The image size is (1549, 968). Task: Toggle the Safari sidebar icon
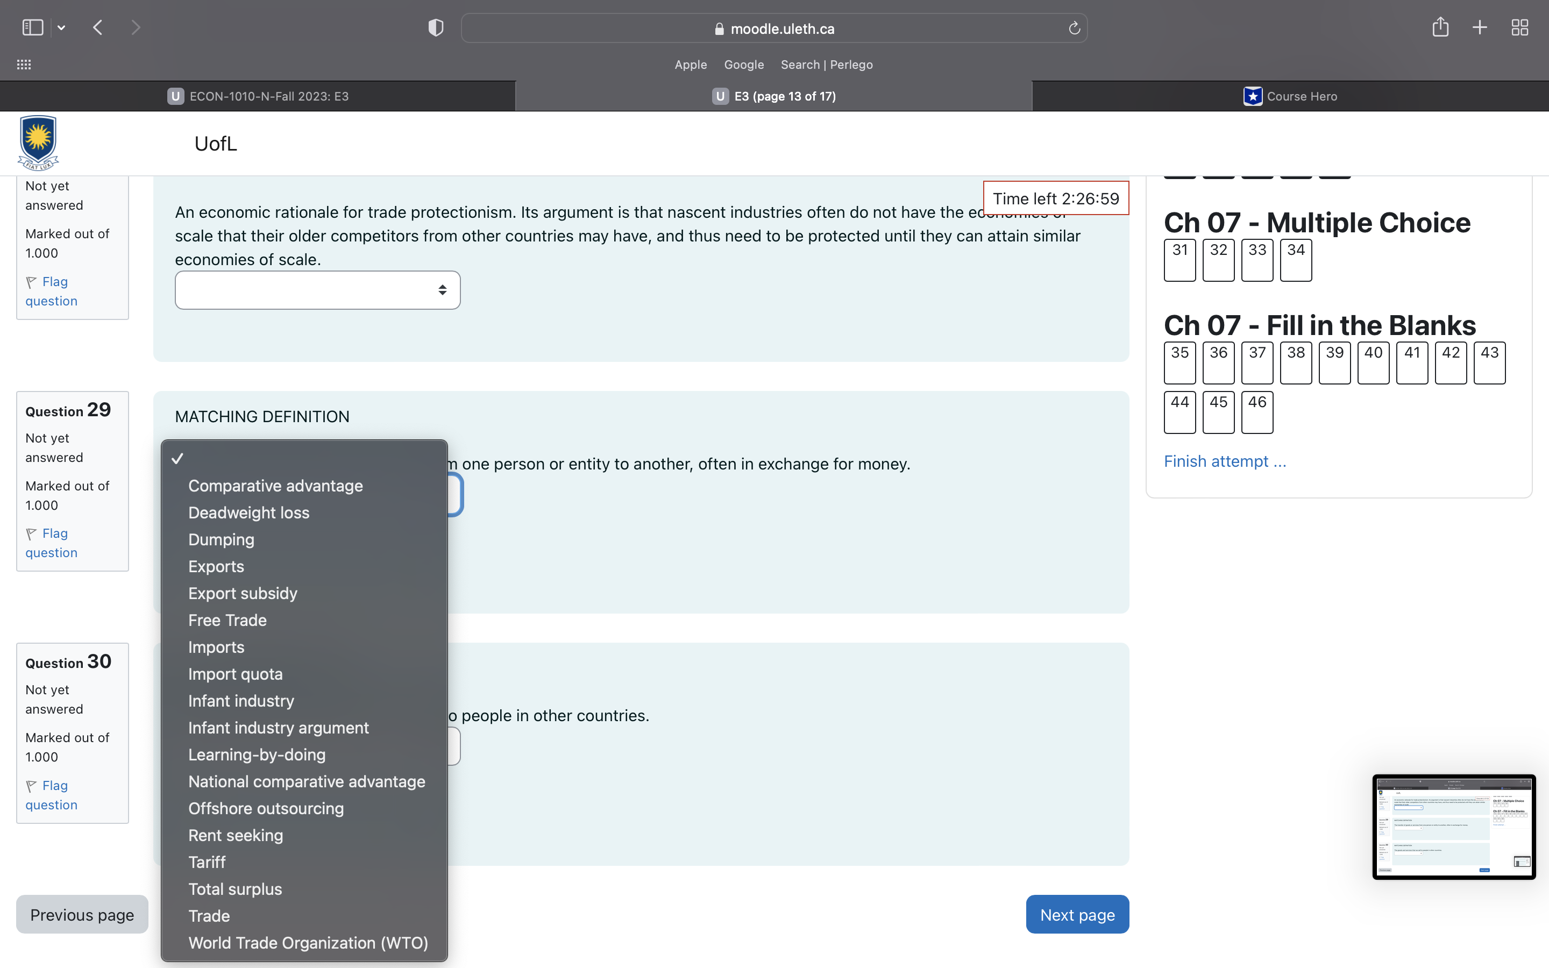[32, 27]
